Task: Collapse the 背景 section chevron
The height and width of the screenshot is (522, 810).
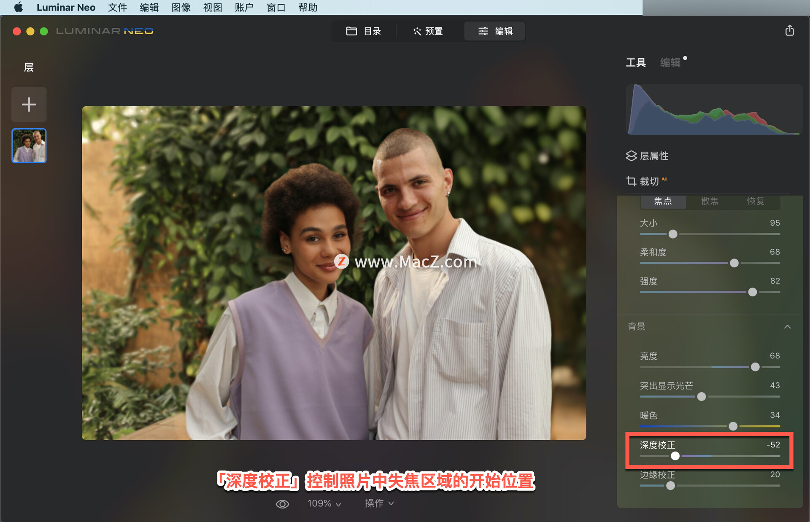Action: [x=787, y=327]
